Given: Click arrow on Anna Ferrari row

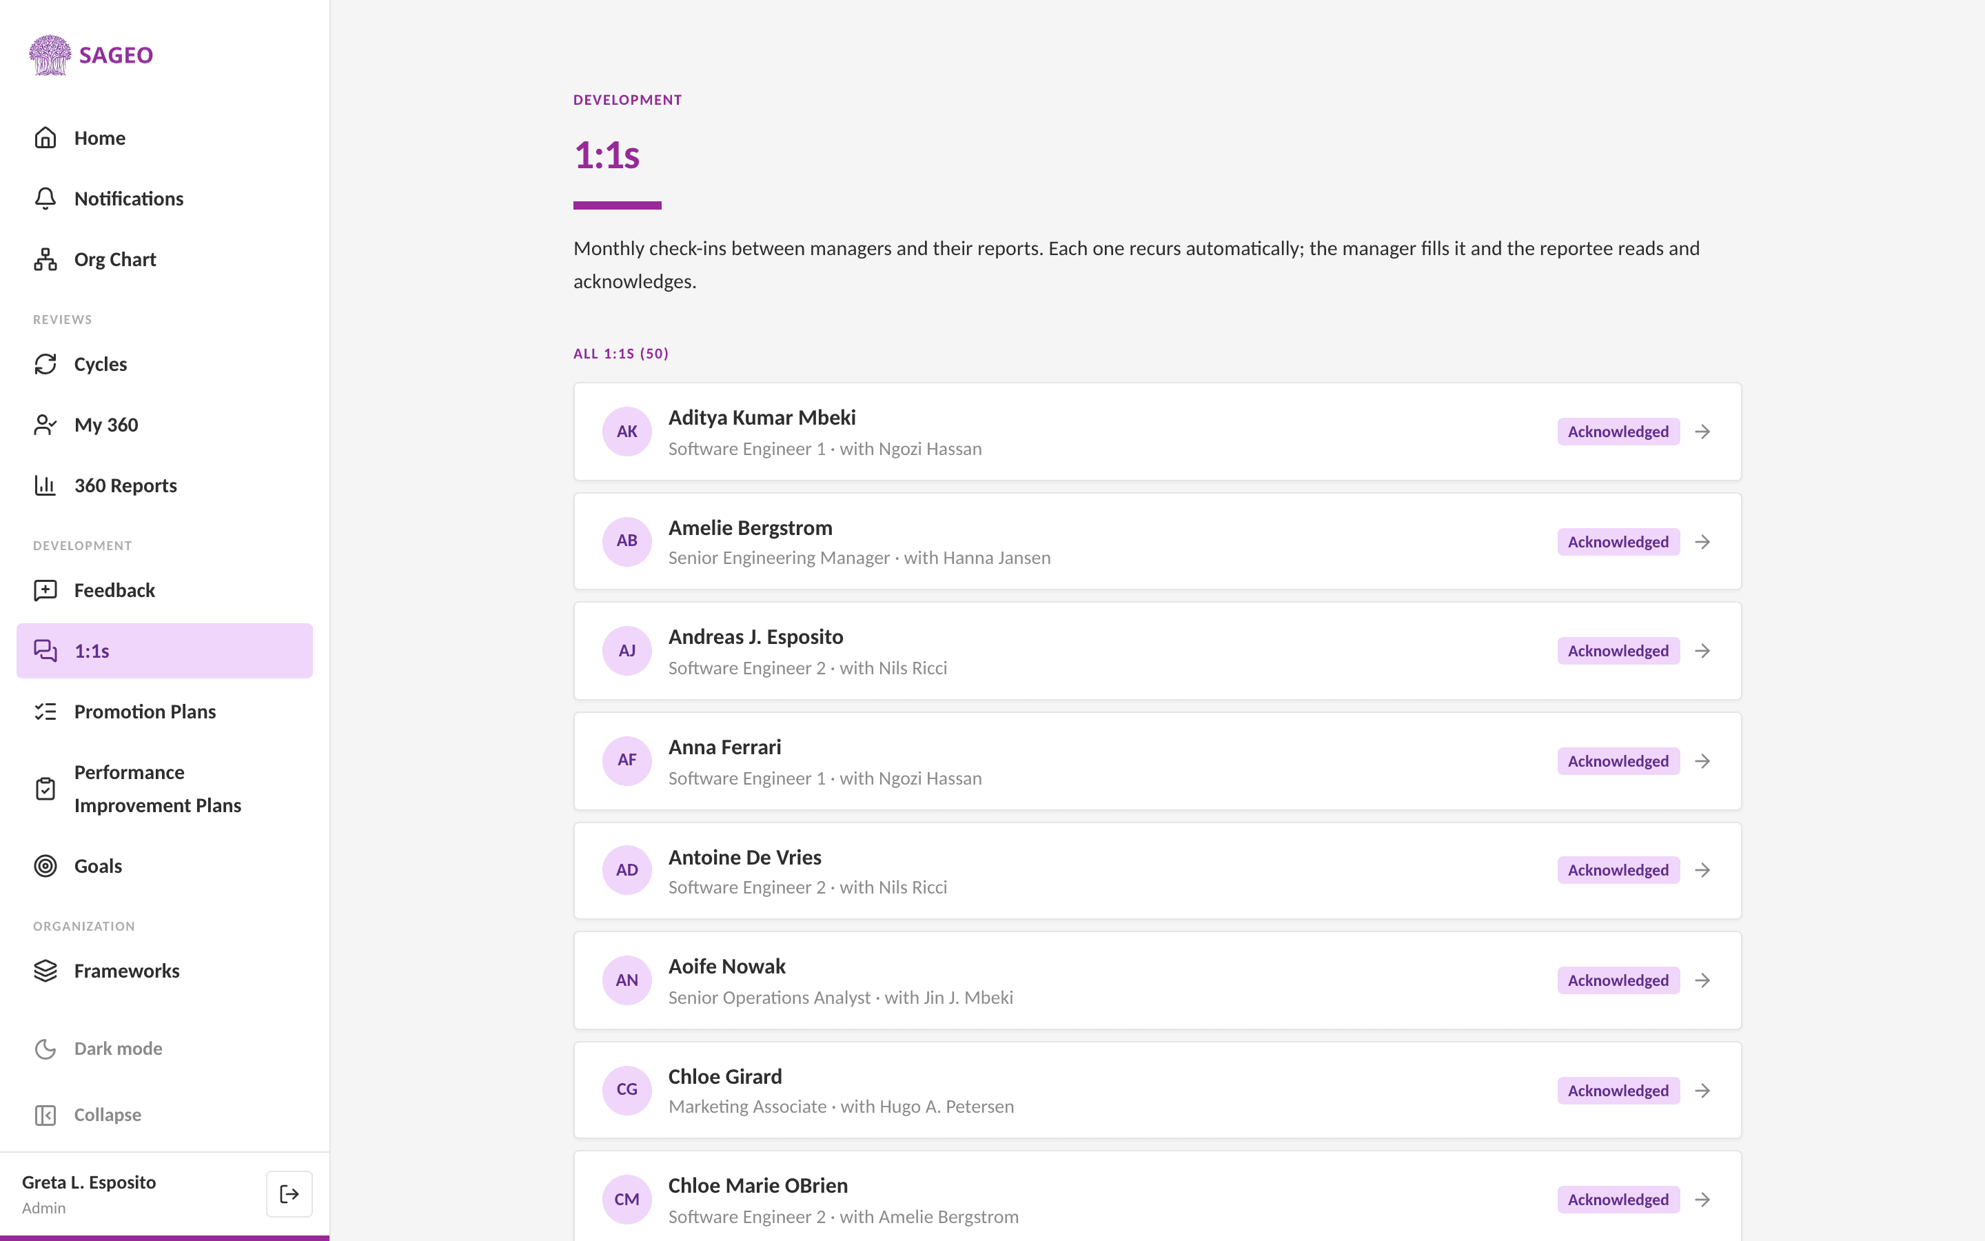Looking at the screenshot, I should point(1703,761).
